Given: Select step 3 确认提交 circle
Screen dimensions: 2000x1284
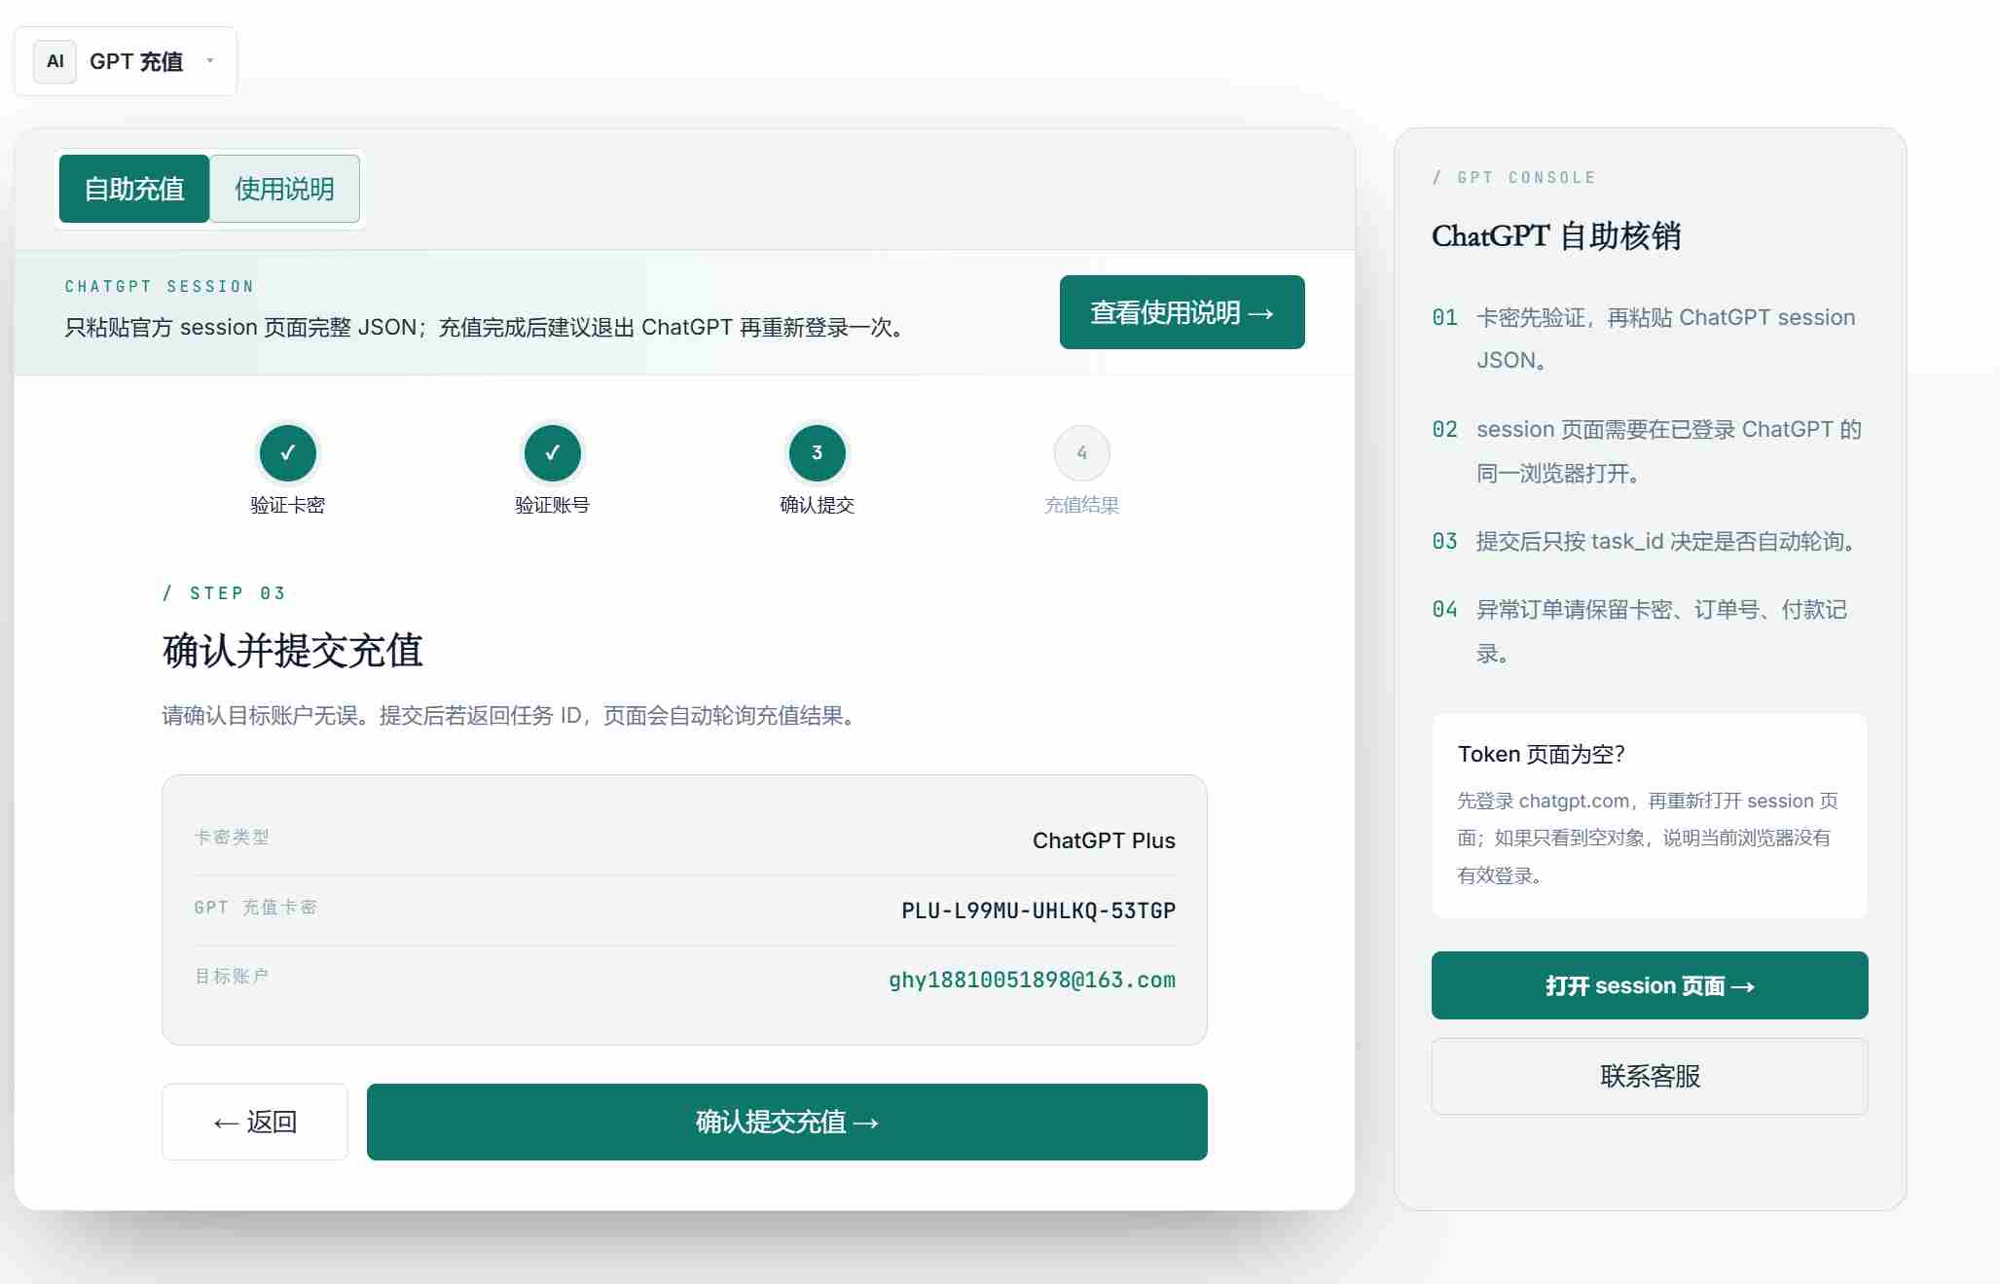Looking at the screenshot, I should [817, 452].
